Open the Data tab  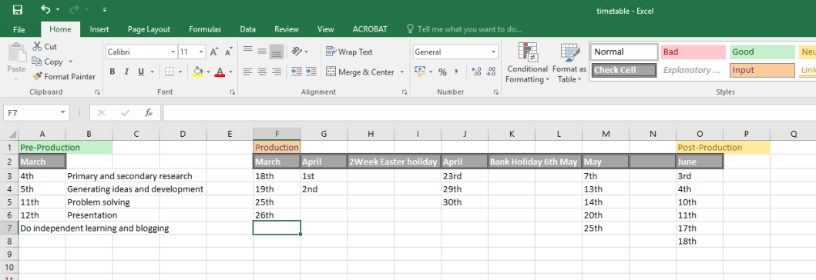tap(247, 29)
